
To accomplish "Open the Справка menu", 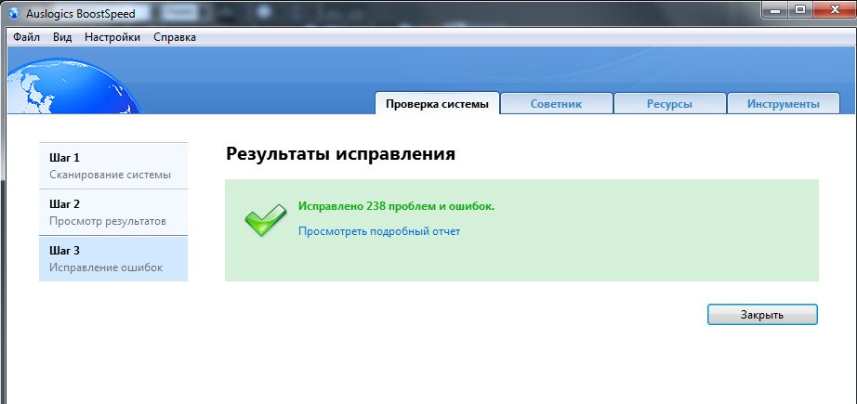I will (175, 37).
